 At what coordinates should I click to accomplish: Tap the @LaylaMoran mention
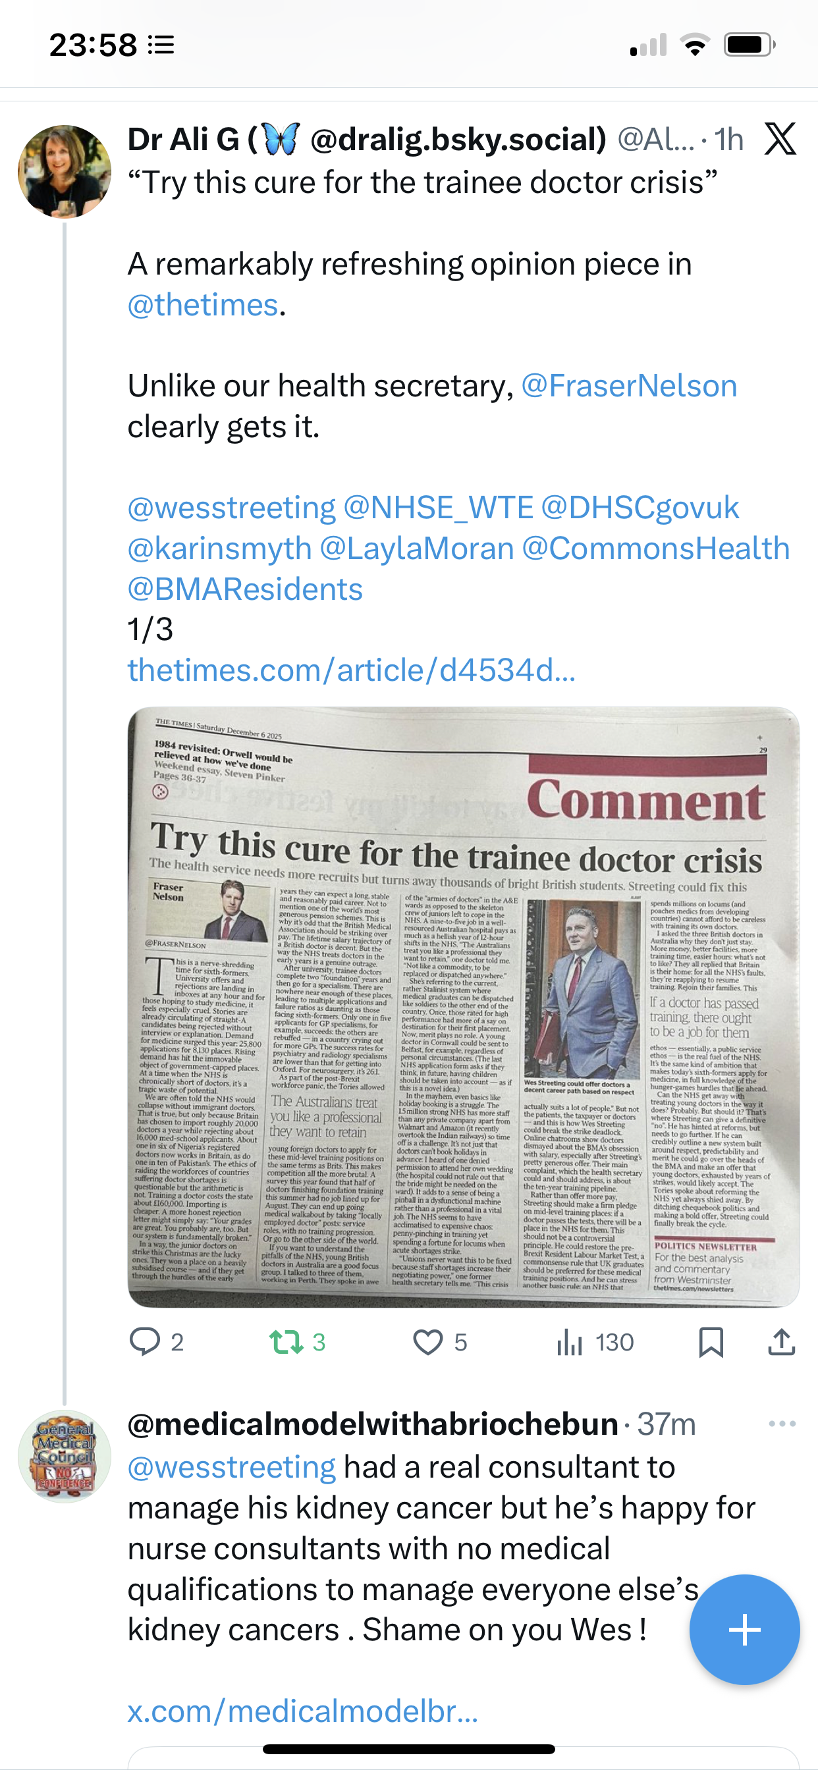[416, 549]
